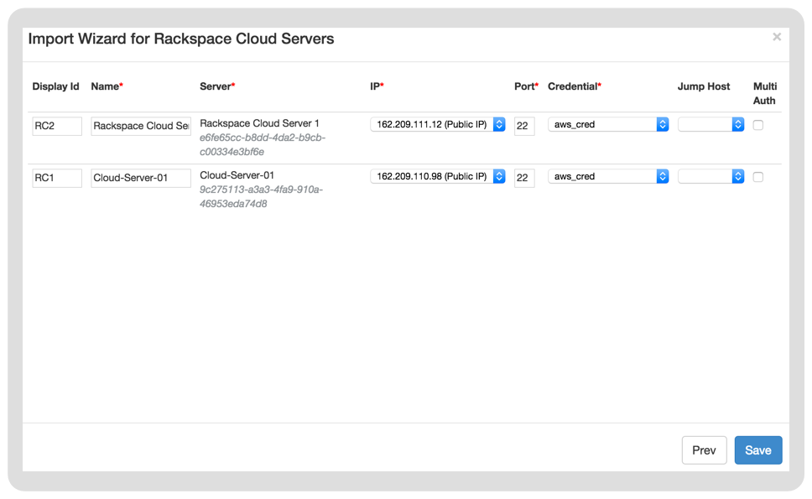Click the Name field containing Cloud-Server-01
This screenshot has height=499, width=812.
141,178
